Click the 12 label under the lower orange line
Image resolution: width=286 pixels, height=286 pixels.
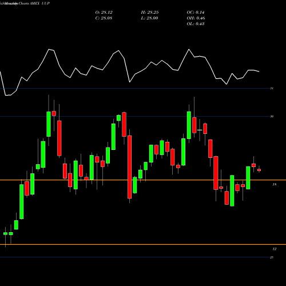(x=275, y=249)
